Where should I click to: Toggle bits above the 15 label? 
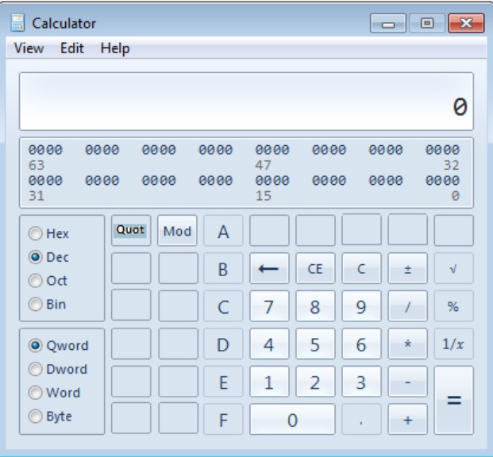pyautogui.click(x=272, y=180)
